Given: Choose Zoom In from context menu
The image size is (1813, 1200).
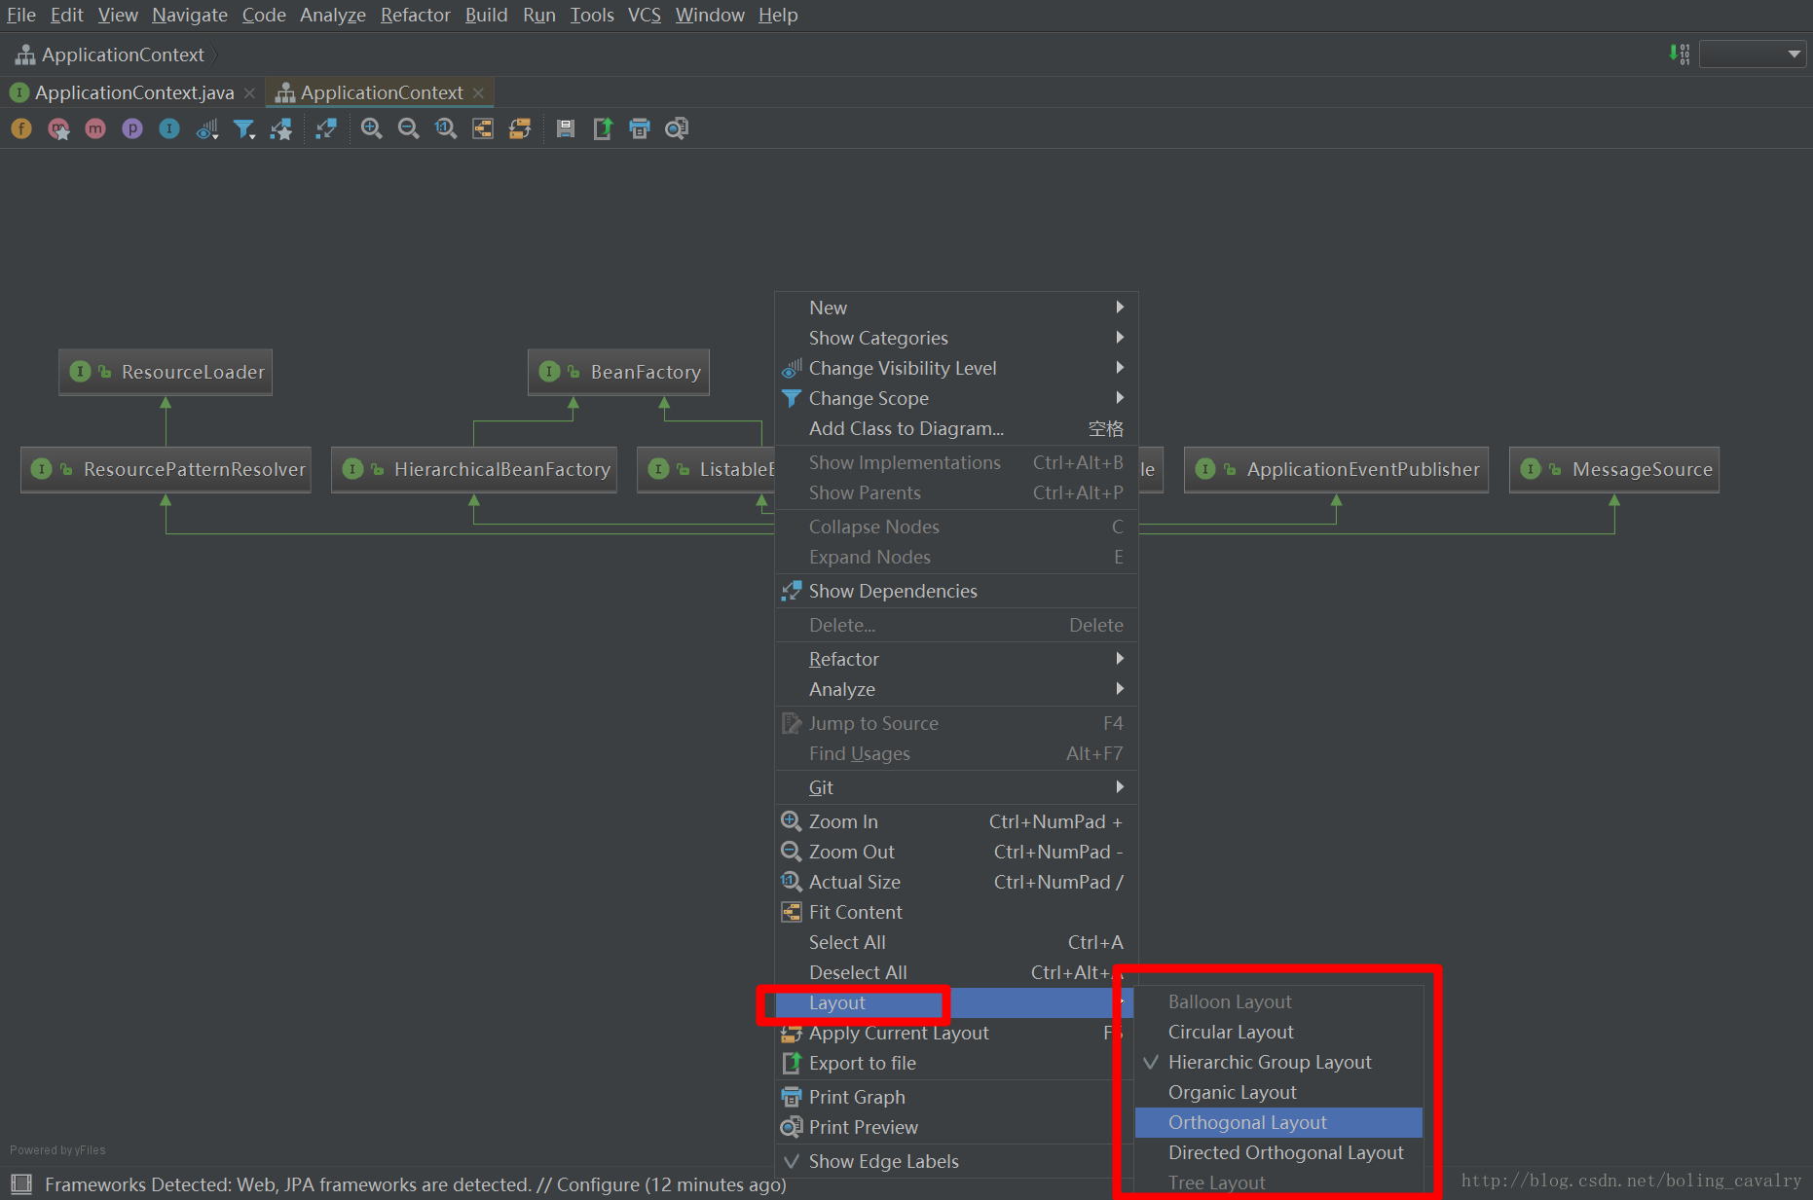Looking at the screenshot, I should pyautogui.click(x=956, y=821).
